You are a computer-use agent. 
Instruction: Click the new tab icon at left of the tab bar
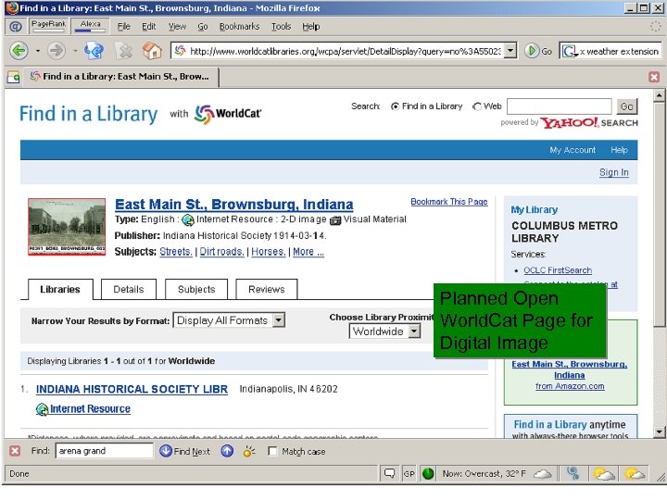[13, 77]
